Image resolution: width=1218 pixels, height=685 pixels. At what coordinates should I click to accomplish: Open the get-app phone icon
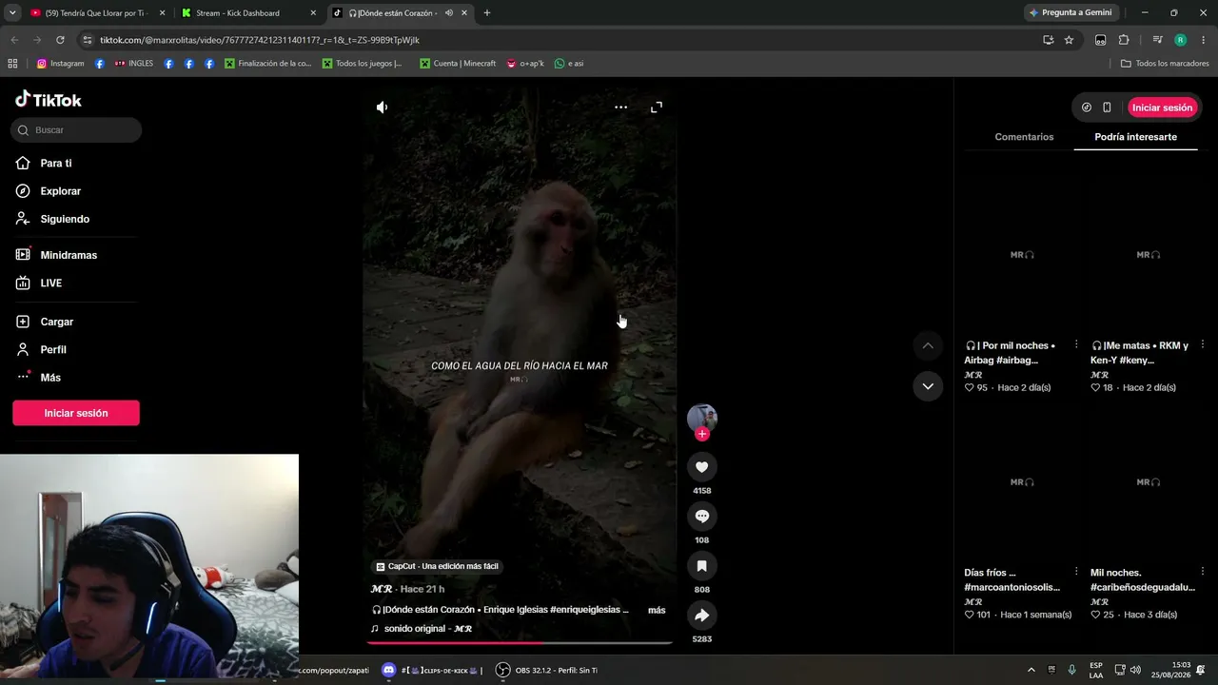tap(1107, 108)
